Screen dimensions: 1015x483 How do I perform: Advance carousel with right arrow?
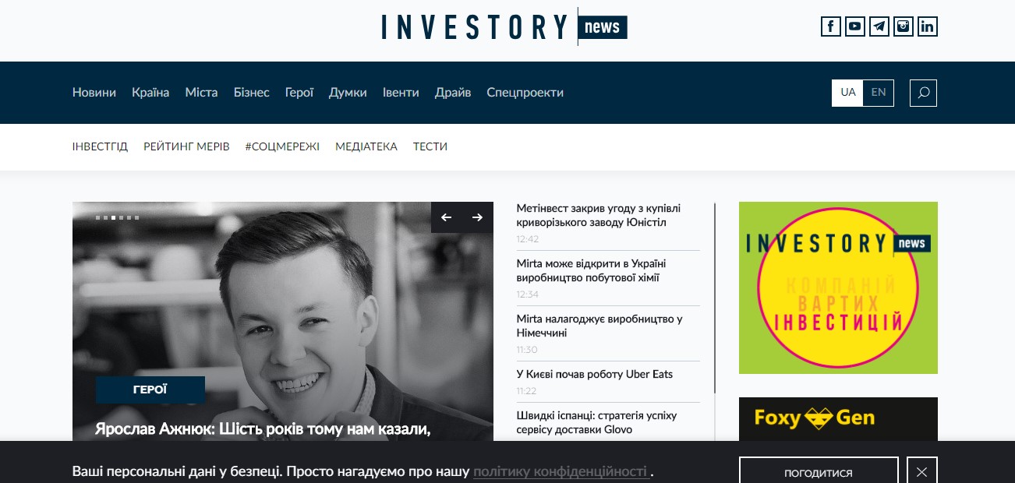click(478, 217)
